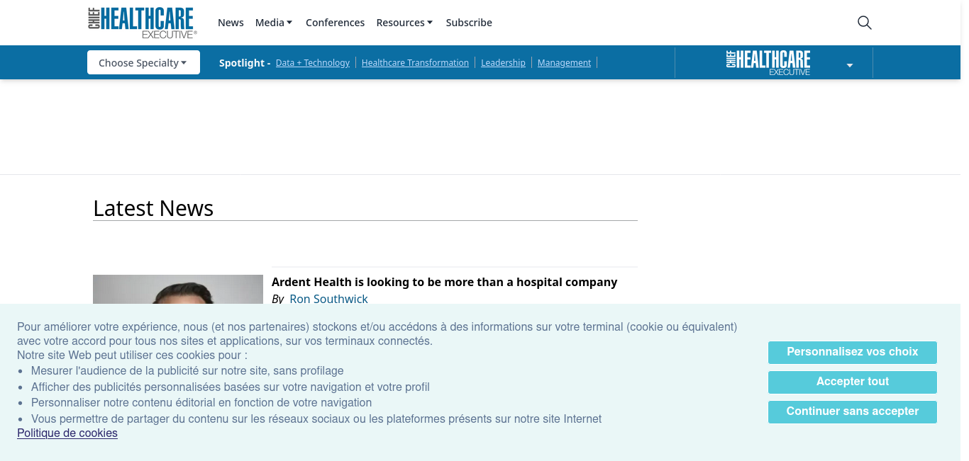Expand the Media dropdown menu

pyautogui.click(x=274, y=23)
